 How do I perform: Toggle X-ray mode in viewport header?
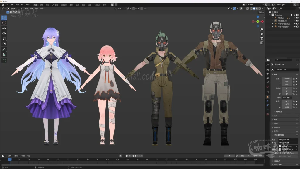pyautogui.click(x=247, y=8)
